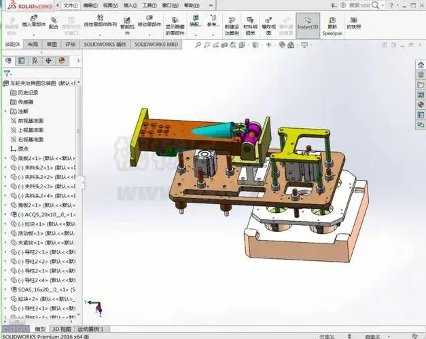Image resolution: width=426 pixels, height=339 pixels.
Task: Click the Insert Components (插入零部件) tool
Action: click(34, 22)
